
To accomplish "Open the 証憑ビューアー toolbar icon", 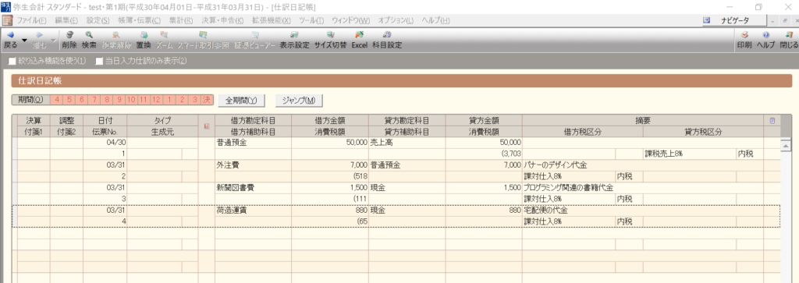I will 255,35.
